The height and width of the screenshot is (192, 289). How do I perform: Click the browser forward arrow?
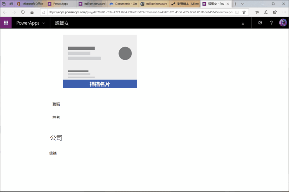point(14,12)
